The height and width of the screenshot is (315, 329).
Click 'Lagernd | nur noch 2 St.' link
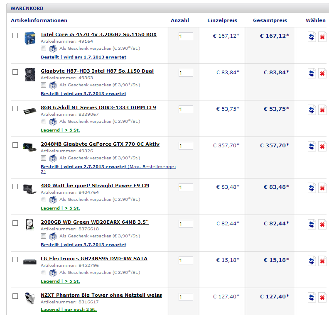(69, 310)
